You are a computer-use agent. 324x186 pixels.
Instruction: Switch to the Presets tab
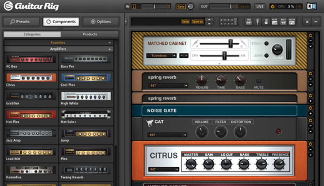(22, 22)
